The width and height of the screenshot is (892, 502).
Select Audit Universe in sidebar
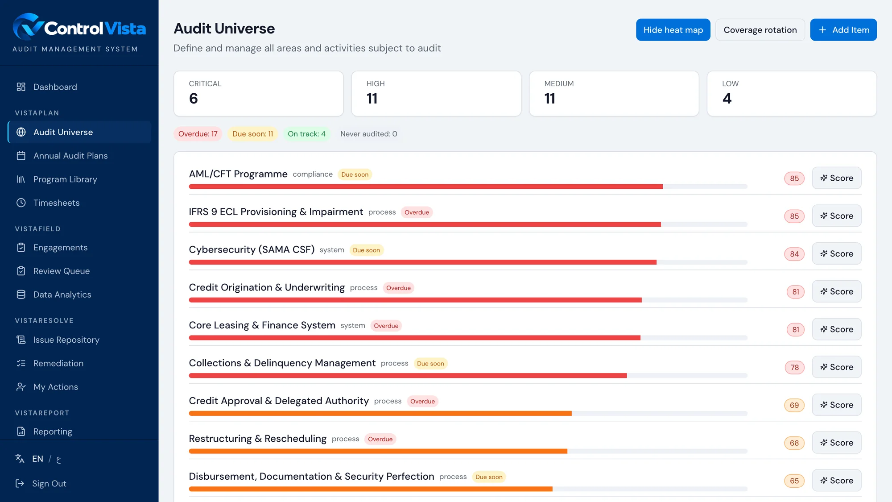79,132
